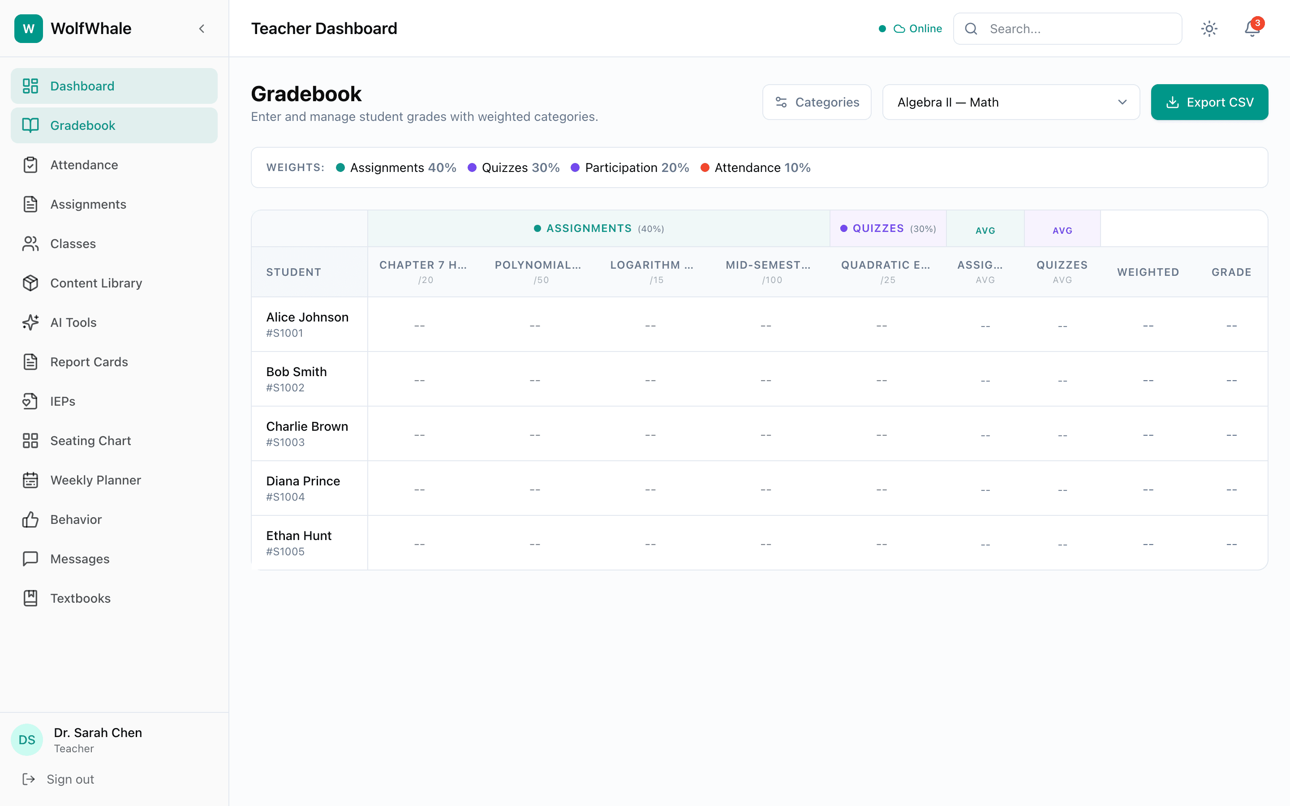Collapse the sidebar with the chevron
Viewport: 1290px width, 806px height.
tap(202, 29)
